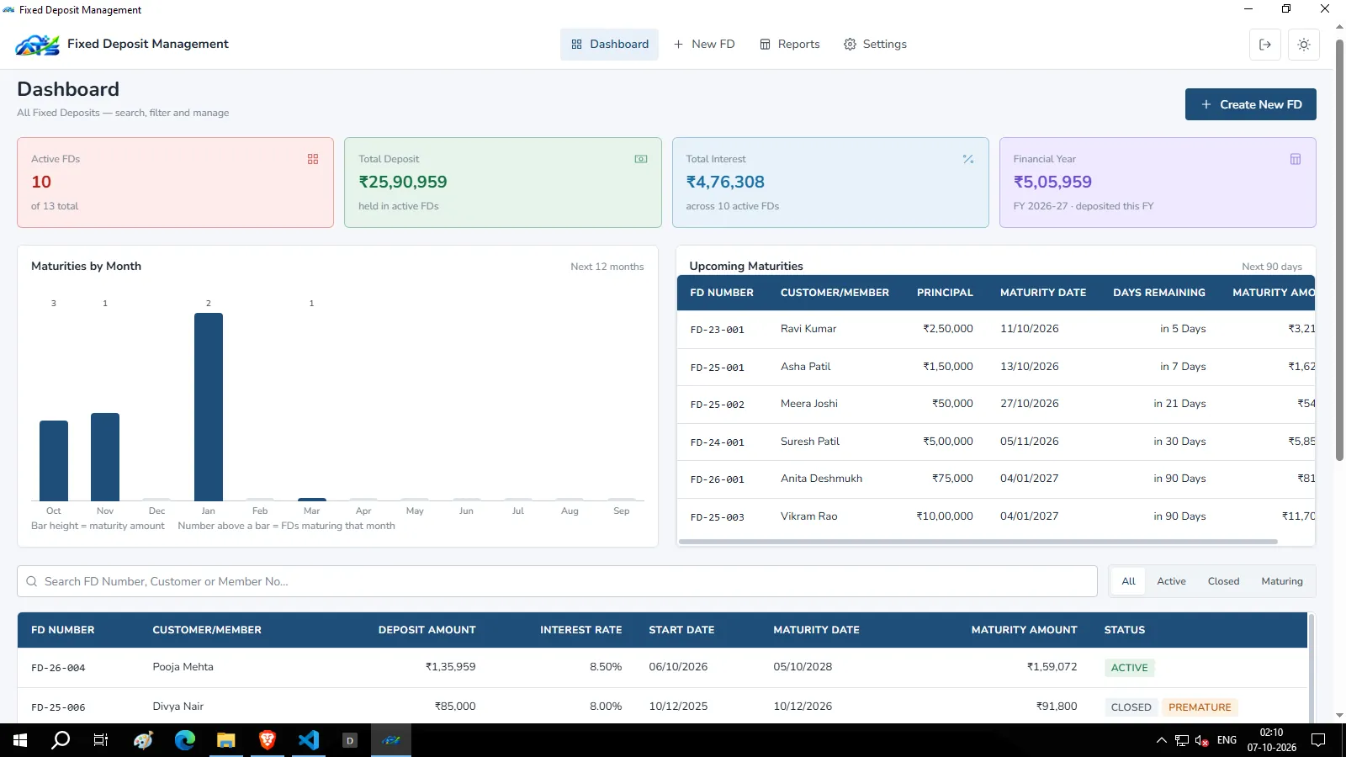This screenshot has width=1346, height=757.
Task: Open the Settings nav item
Action: pyautogui.click(x=876, y=45)
